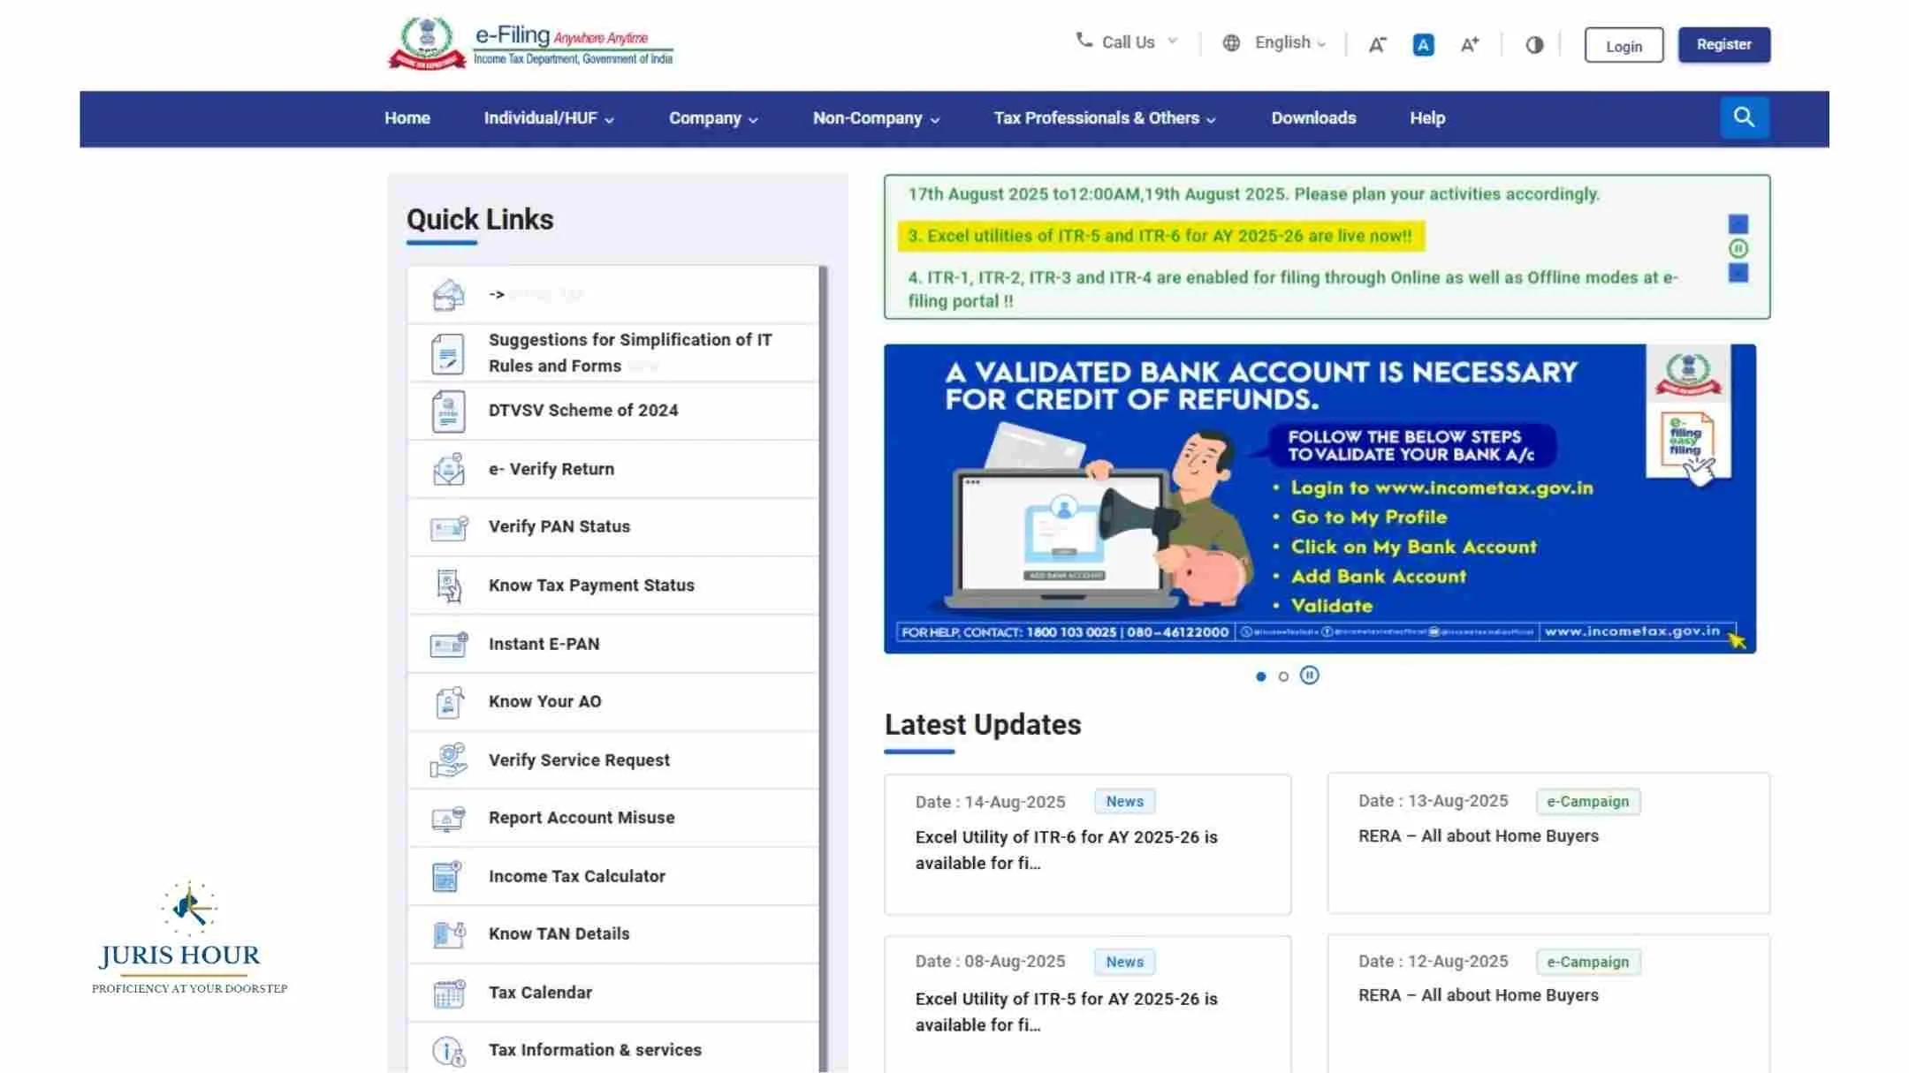The height and width of the screenshot is (1073, 1909).
Task: Expand the Non-Company menu
Action: pyautogui.click(x=876, y=118)
